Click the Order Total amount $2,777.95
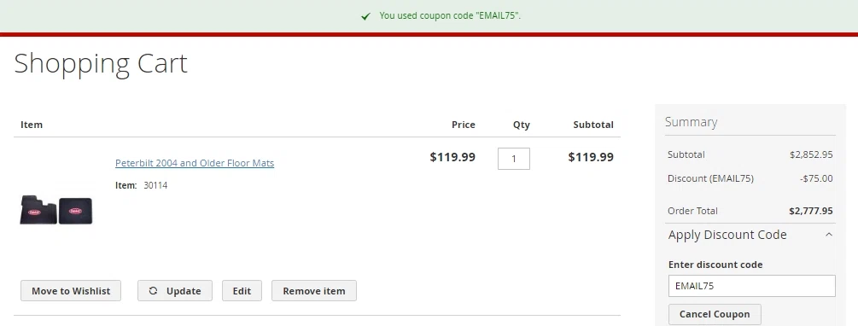 point(811,211)
